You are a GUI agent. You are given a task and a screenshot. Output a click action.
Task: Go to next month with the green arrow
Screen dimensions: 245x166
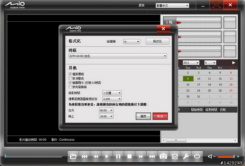234,63
